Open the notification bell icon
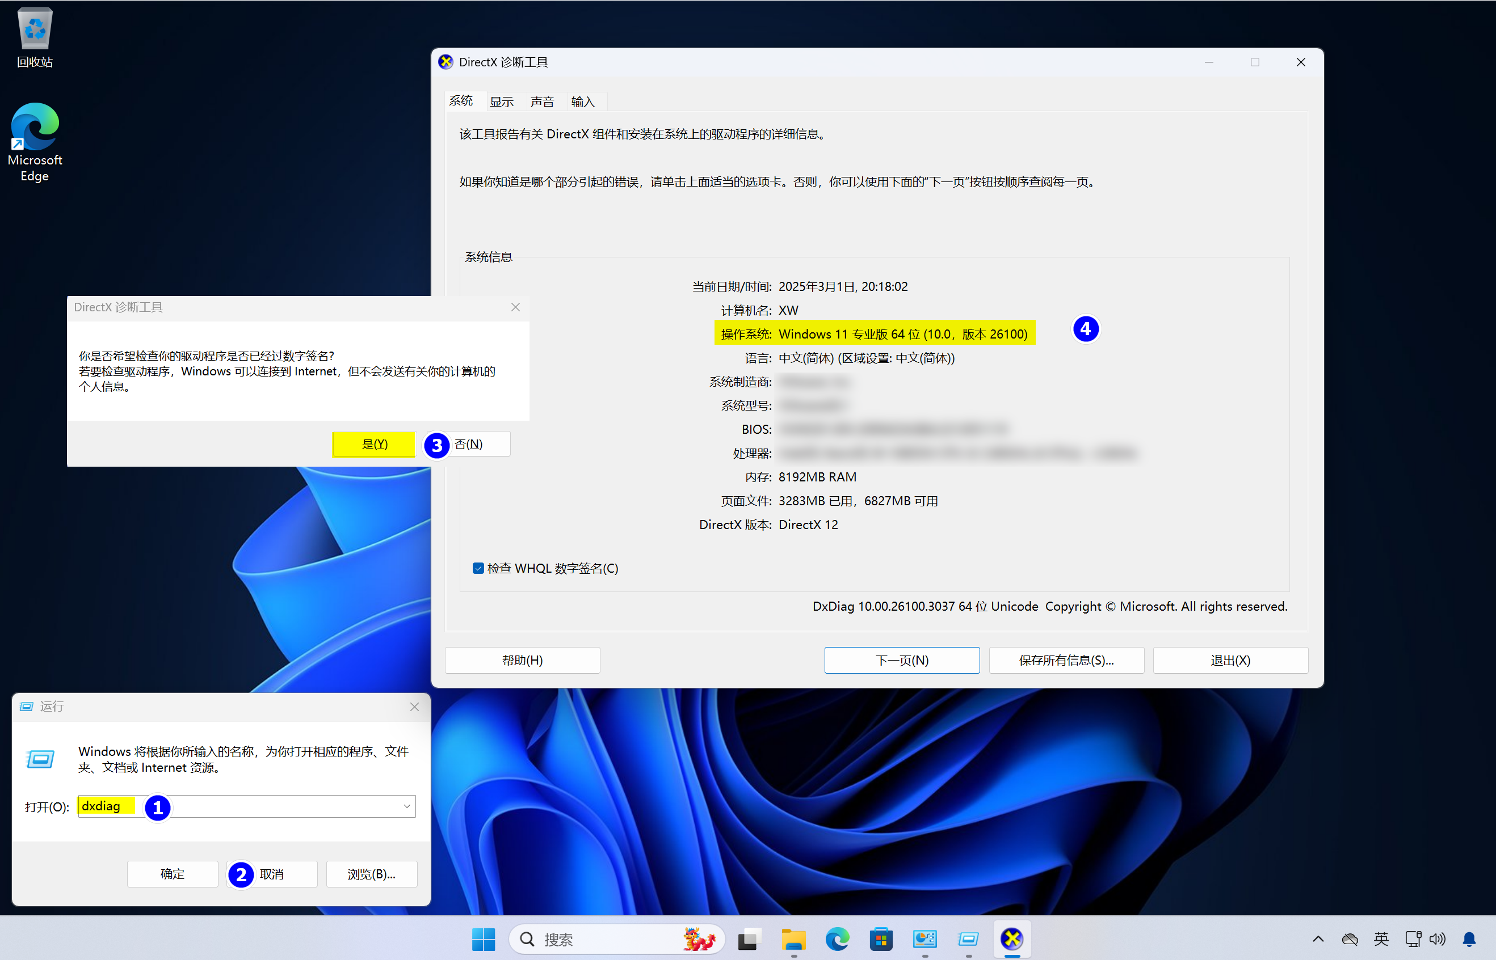The image size is (1496, 960). pyautogui.click(x=1469, y=939)
